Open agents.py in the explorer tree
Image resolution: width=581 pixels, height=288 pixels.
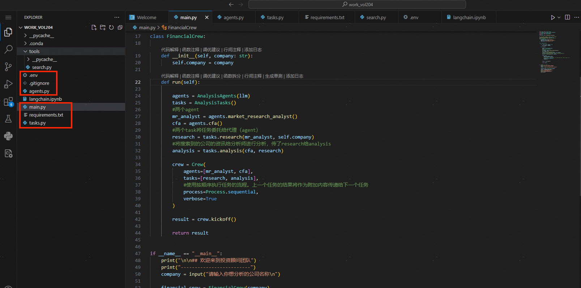[71, 91]
